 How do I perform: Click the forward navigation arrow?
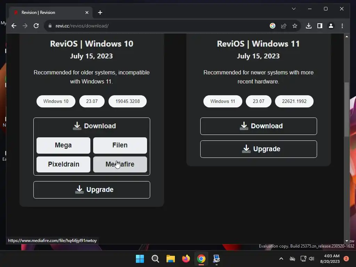click(x=25, y=26)
